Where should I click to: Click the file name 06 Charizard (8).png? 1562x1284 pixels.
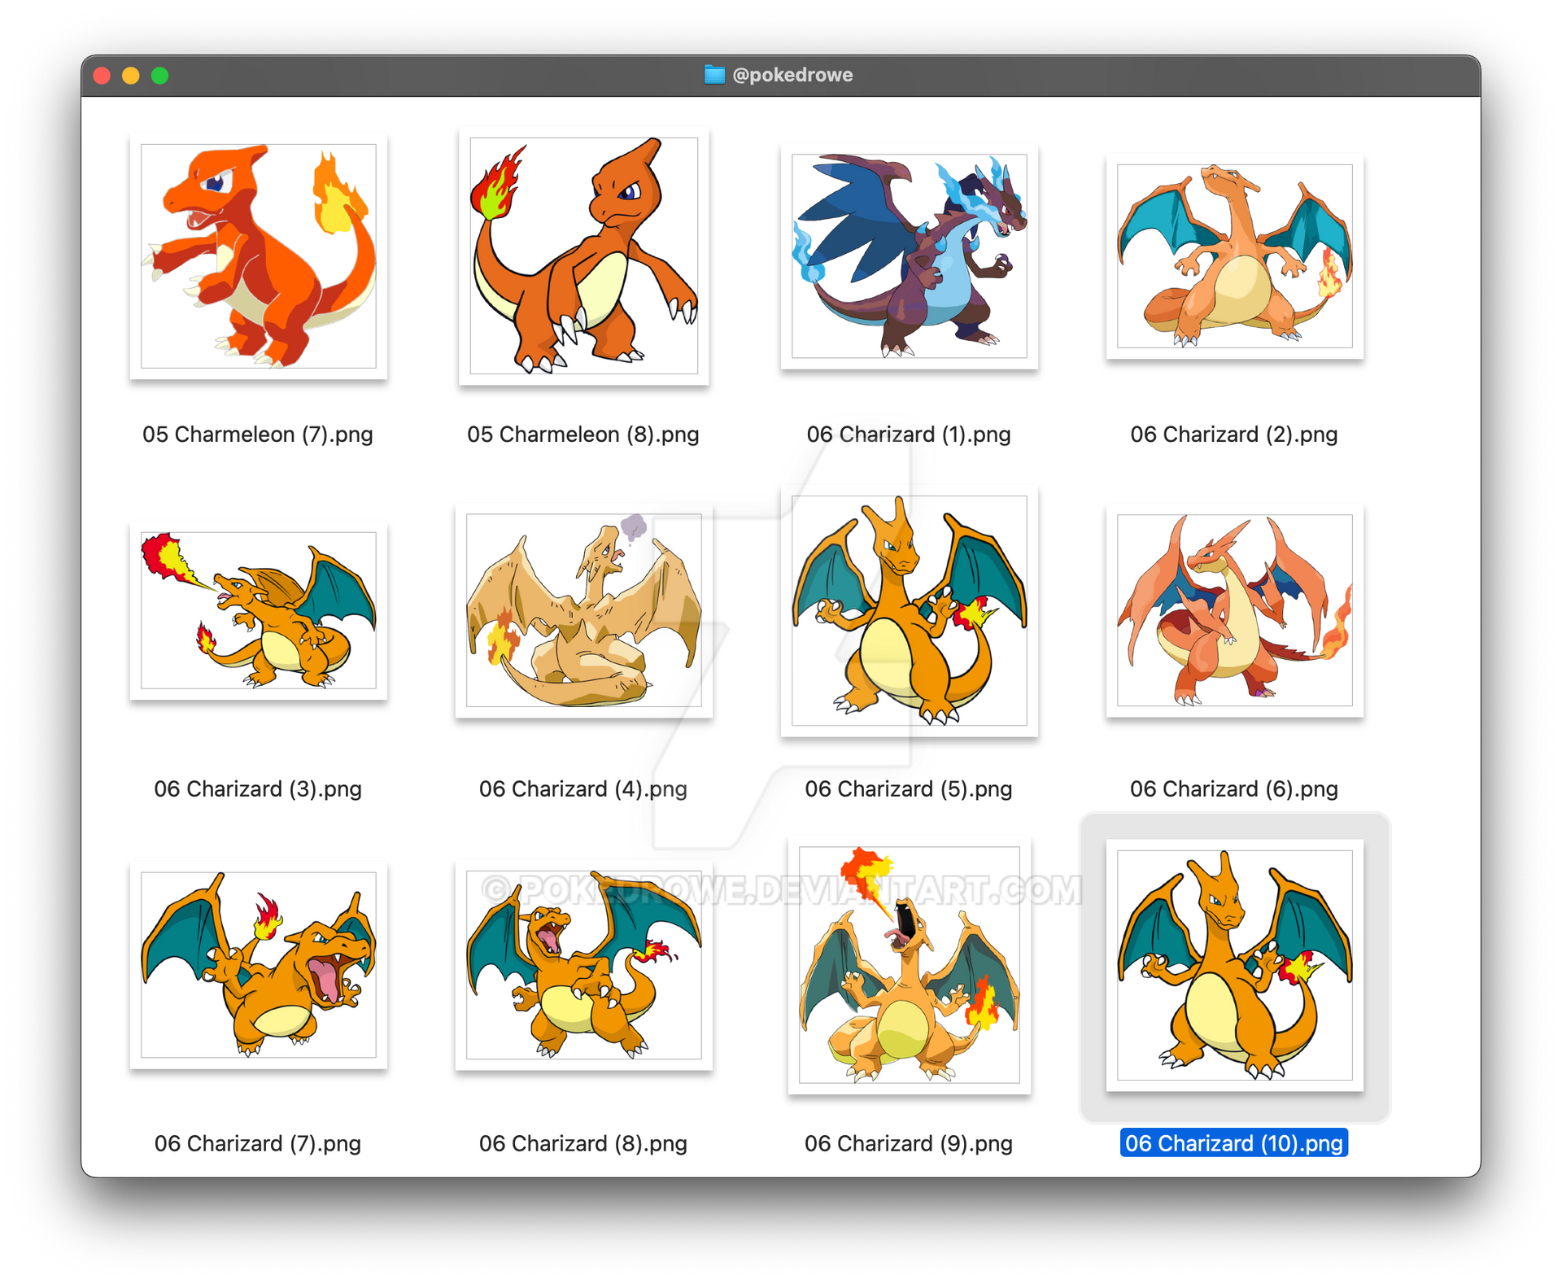583,1144
